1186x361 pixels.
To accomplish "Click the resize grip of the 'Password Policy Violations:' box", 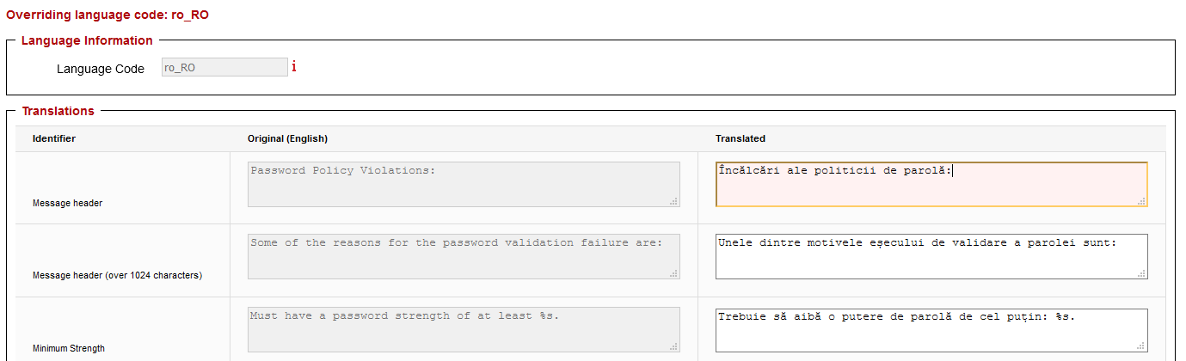I will (x=674, y=201).
